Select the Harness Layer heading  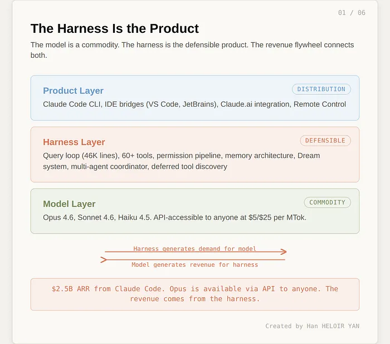pyautogui.click(x=74, y=142)
